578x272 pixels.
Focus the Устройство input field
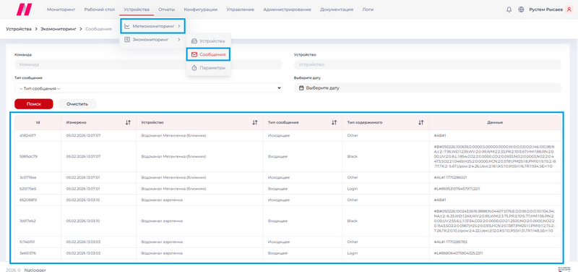[428, 64]
